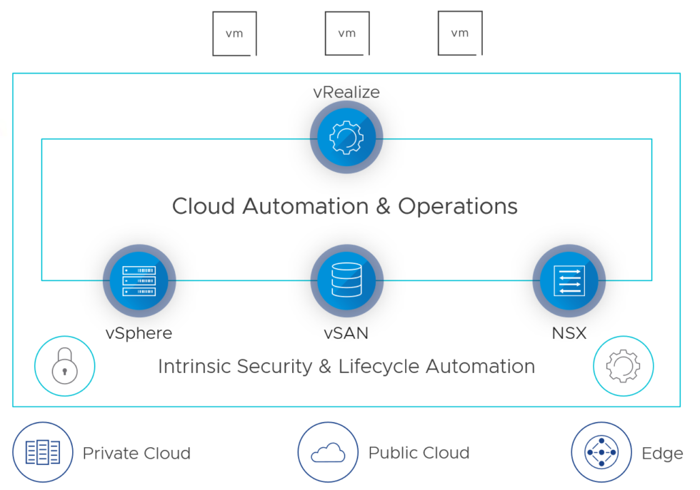Select the lock security icon
Screen dimensions: 700x490
64,366
